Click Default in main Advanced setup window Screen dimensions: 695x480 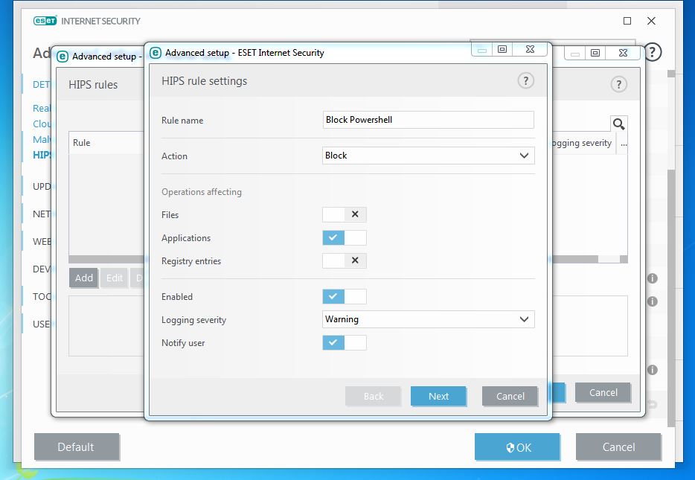76,447
